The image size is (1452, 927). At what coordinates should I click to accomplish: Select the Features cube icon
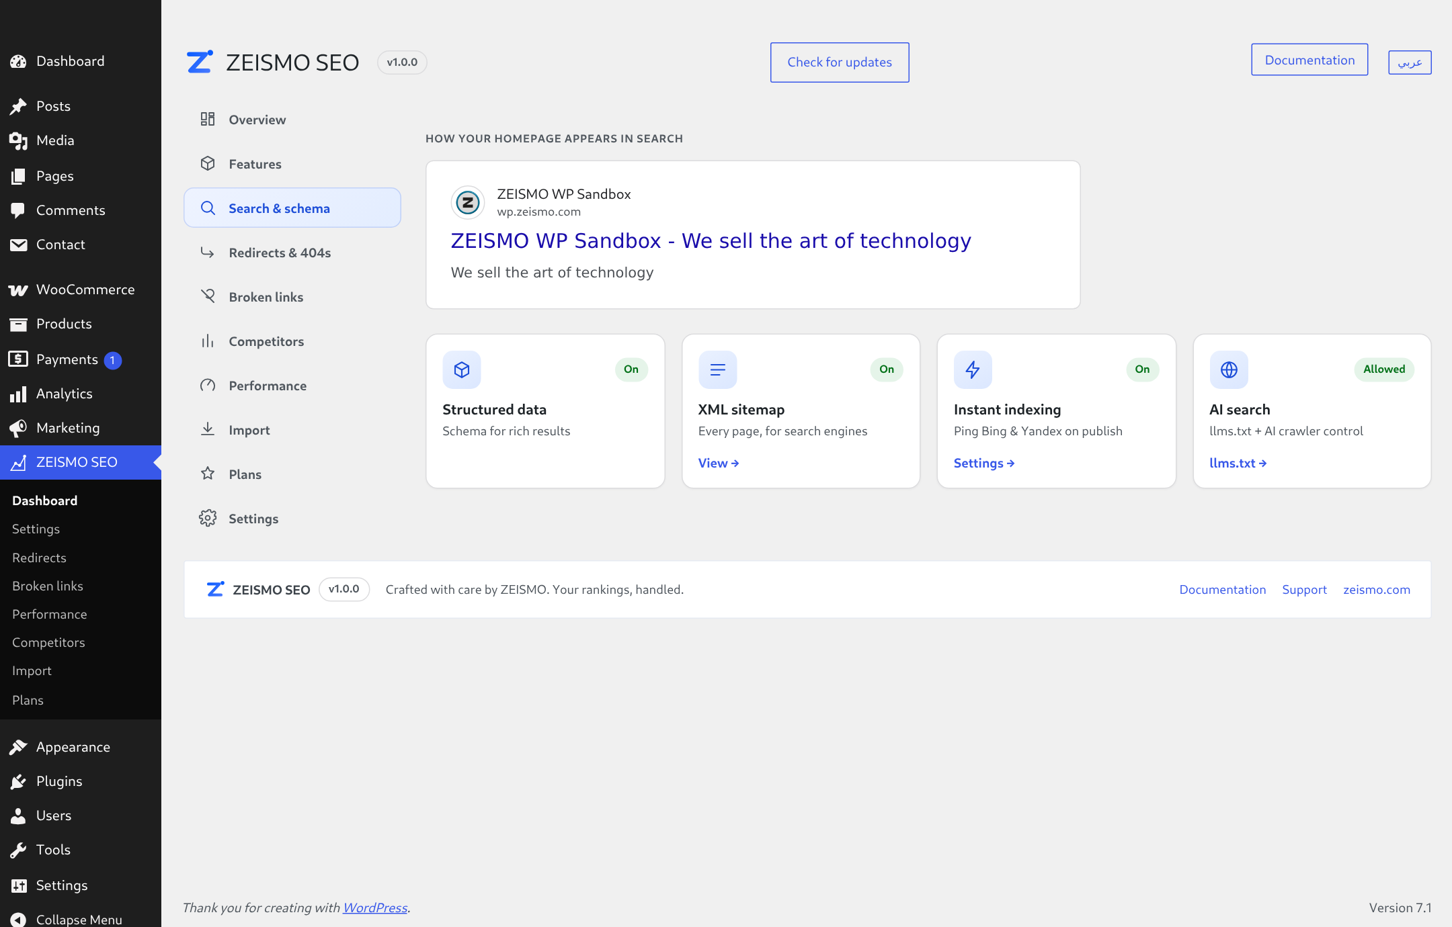[x=208, y=163]
